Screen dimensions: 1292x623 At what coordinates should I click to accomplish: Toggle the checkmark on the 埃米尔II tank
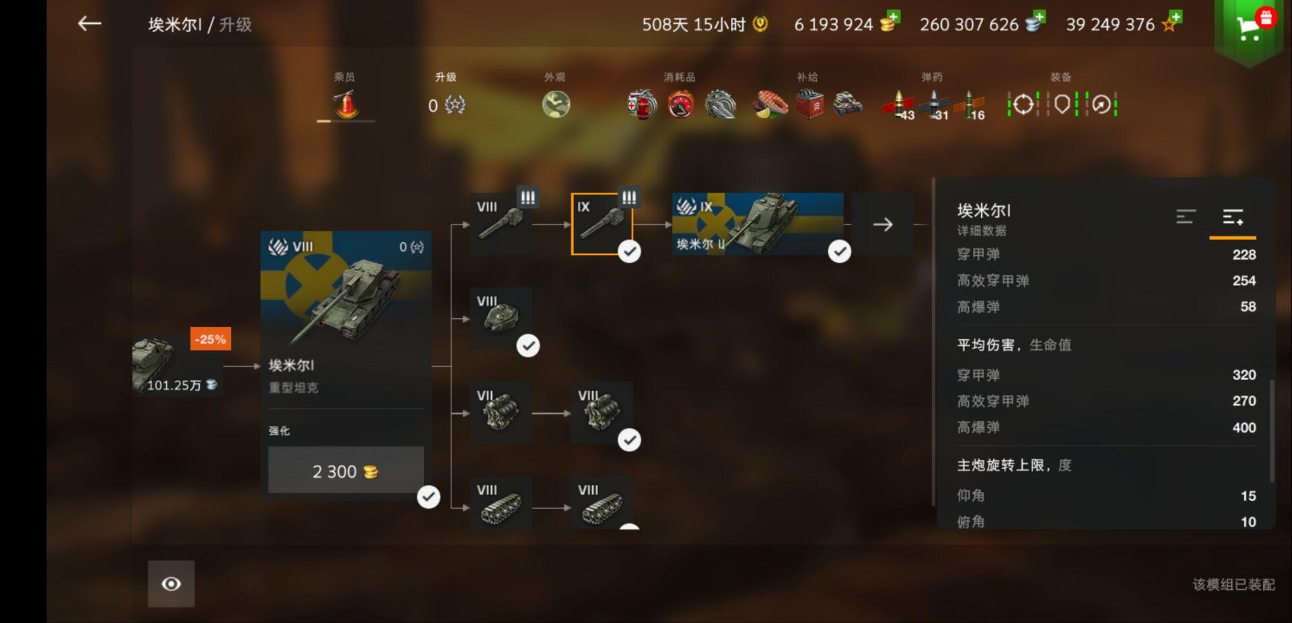[x=839, y=252]
